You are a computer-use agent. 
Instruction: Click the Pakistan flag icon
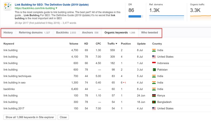coord(154,70)
